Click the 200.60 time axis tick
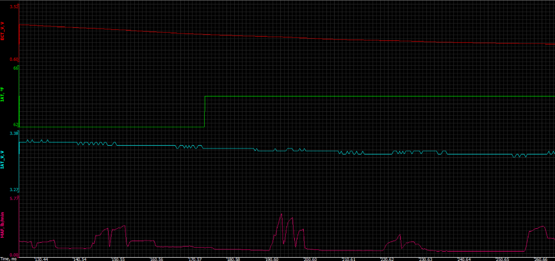The height and width of the screenshot is (261, 555). tap(310, 259)
